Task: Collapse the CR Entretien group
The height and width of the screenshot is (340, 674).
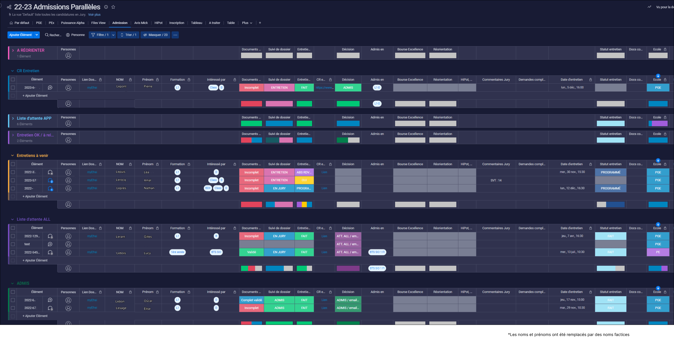Action: [x=12, y=71]
